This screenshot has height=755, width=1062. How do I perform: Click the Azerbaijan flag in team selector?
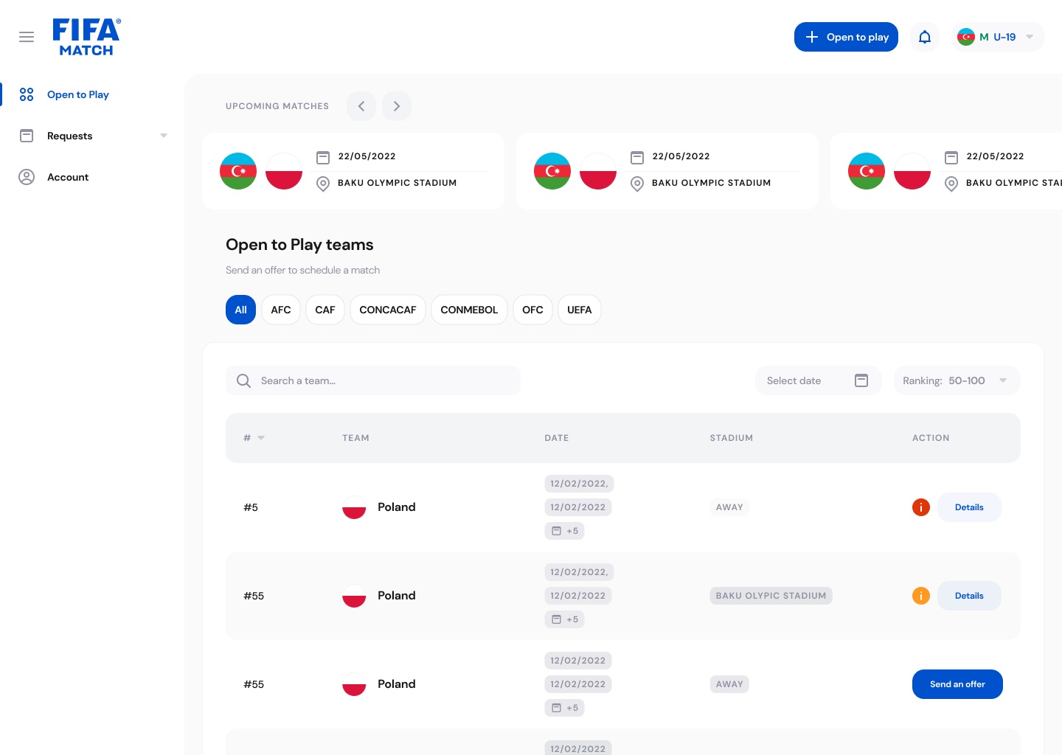tap(966, 37)
